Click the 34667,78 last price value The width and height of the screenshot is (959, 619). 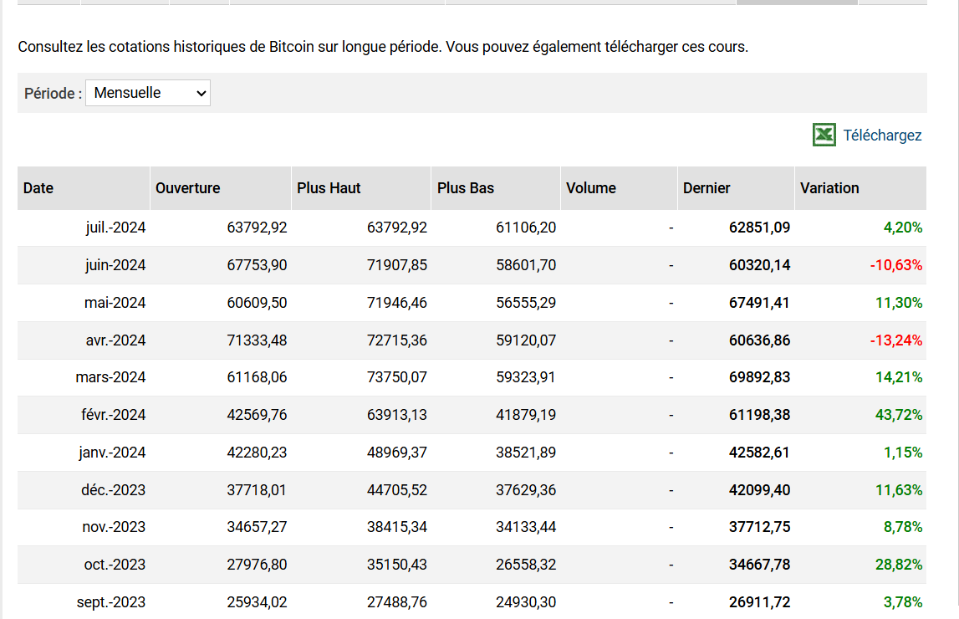[x=760, y=565]
